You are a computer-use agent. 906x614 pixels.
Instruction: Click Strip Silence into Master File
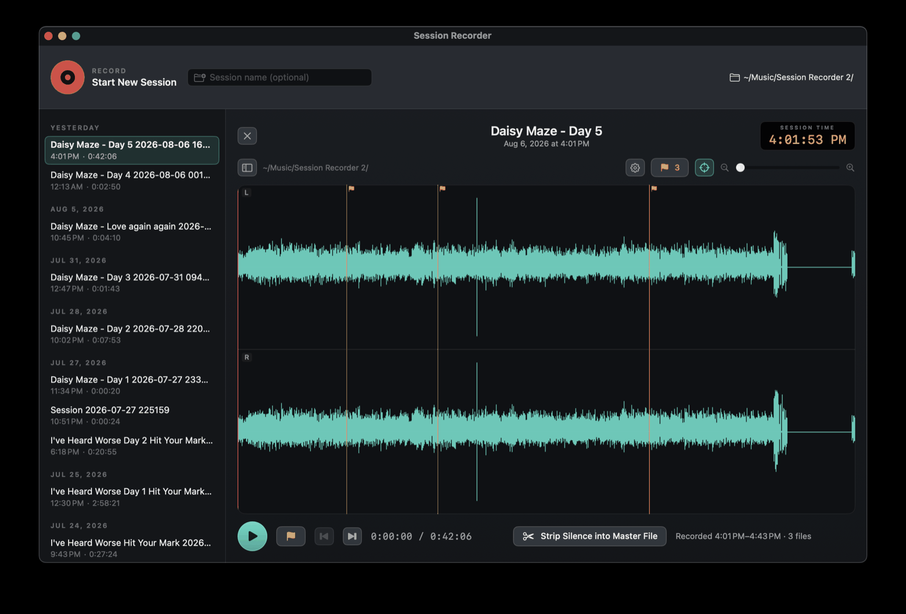click(590, 536)
